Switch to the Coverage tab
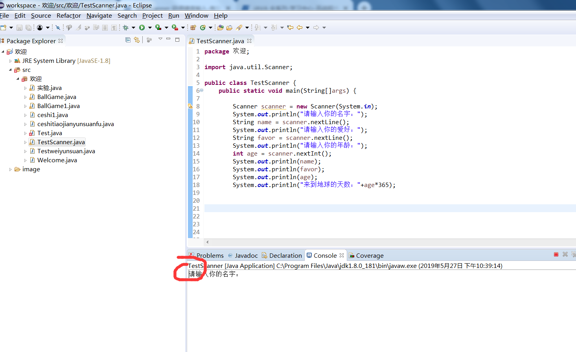Viewport: 576px width, 352px height. [366, 255]
